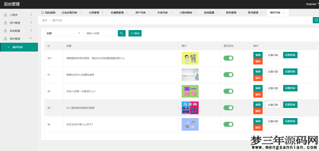
Task: Click 编辑 for ID 89
Action: click(258, 105)
